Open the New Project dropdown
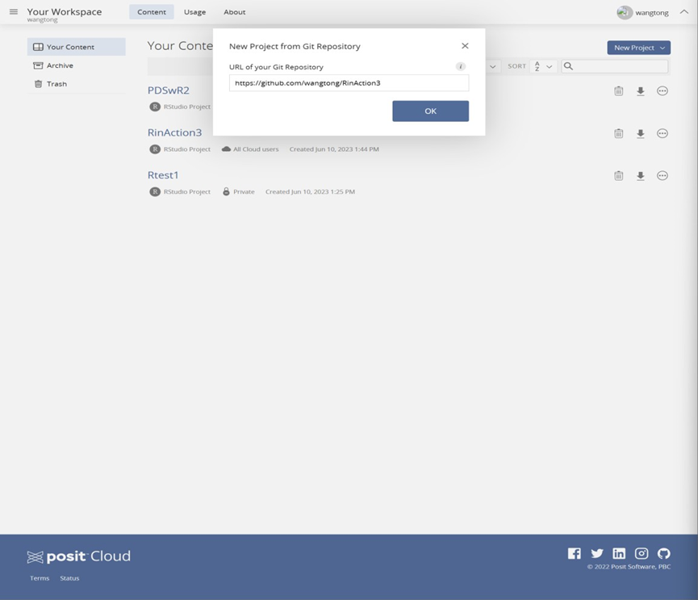Viewport: 698px width, 600px height. pyautogui.click(x=639, y=48)
